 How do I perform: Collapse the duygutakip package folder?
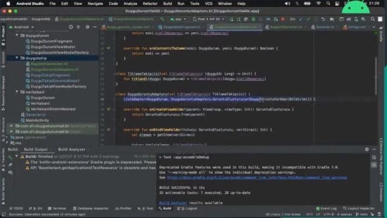[x=17, y=58]
